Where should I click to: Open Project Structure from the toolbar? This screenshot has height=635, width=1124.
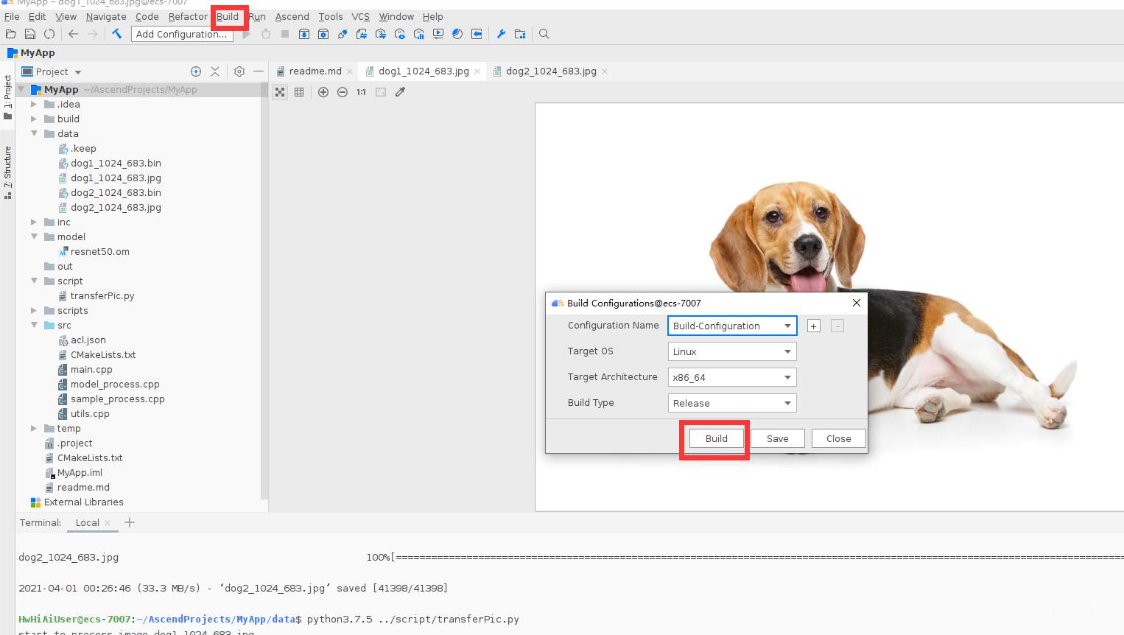tap(520, 34)
